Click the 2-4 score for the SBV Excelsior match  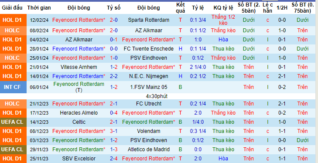(x=114, y=159)
